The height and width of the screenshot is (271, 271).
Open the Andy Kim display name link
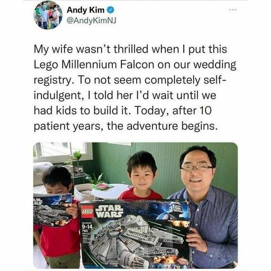[85, 10]
